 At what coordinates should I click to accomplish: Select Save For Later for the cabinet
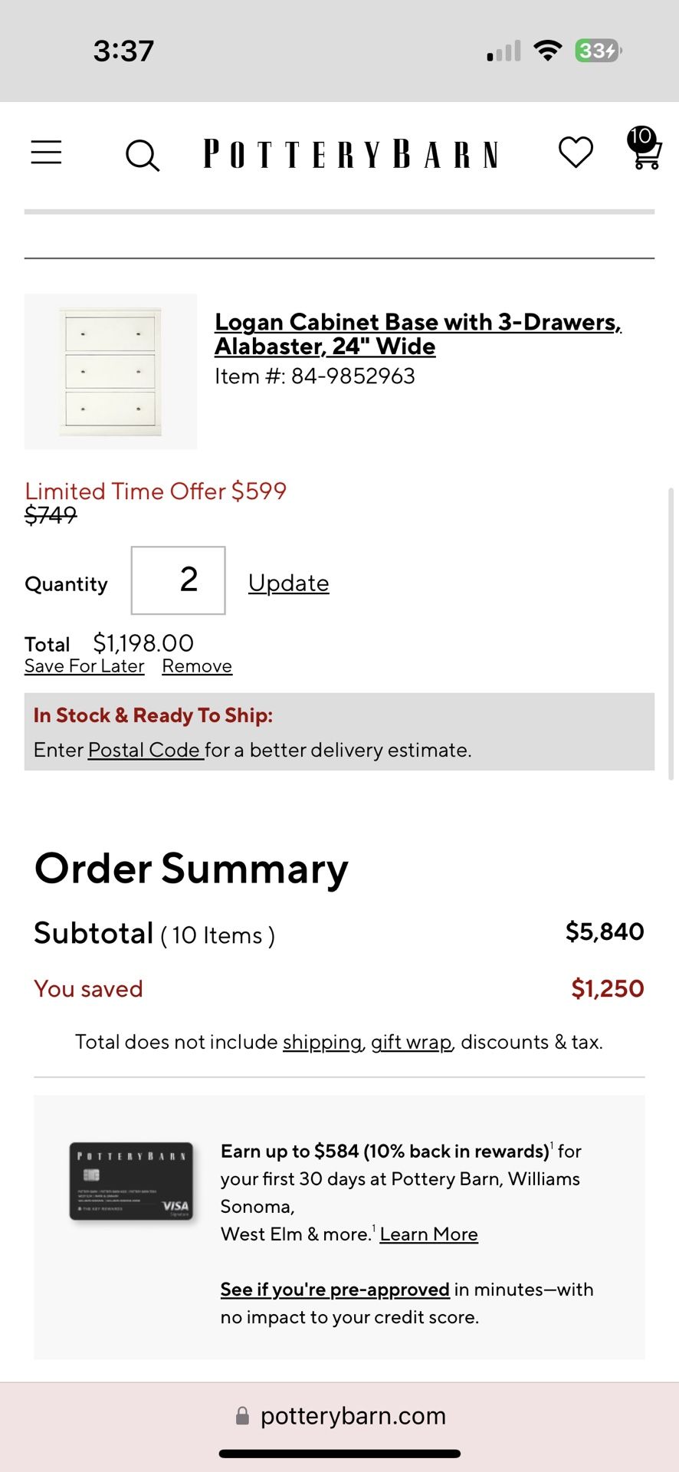coord(84,665)
